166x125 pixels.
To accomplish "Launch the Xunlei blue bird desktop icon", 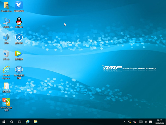I will [x=19, y=5].
